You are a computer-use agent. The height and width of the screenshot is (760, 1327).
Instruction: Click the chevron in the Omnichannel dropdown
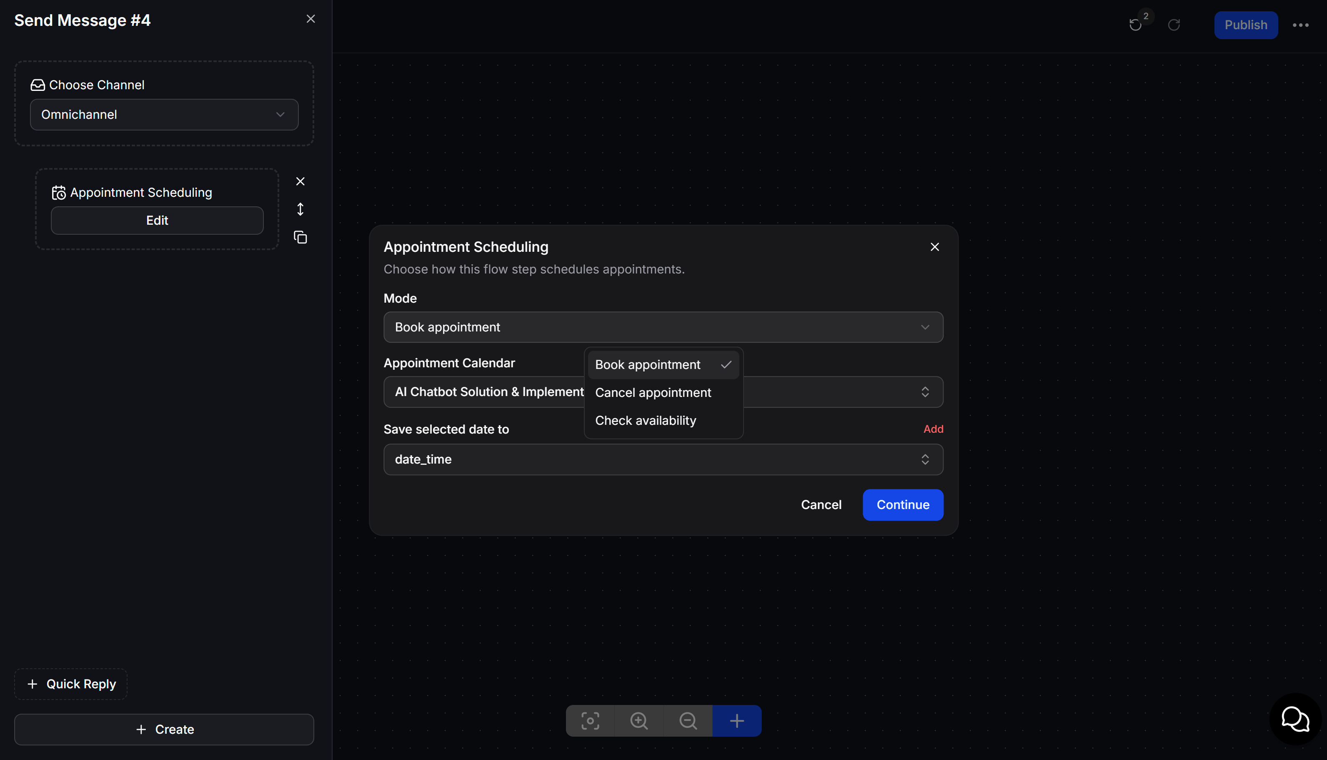tap(280, 114)
